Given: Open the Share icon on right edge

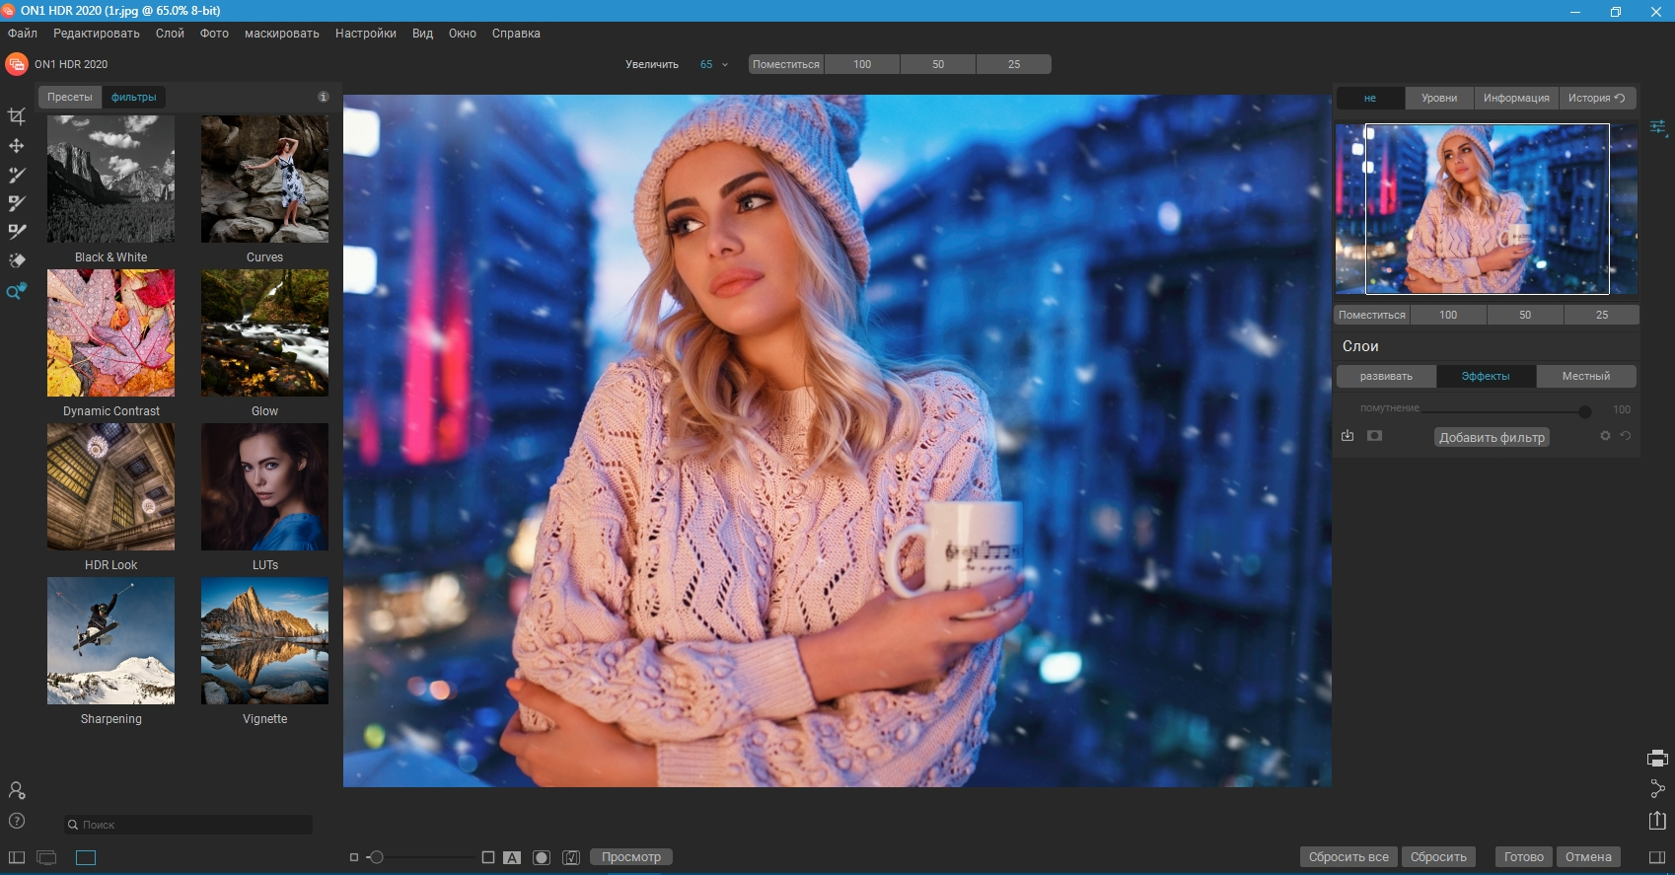Looking at the screenshot, I should 1657,789.
